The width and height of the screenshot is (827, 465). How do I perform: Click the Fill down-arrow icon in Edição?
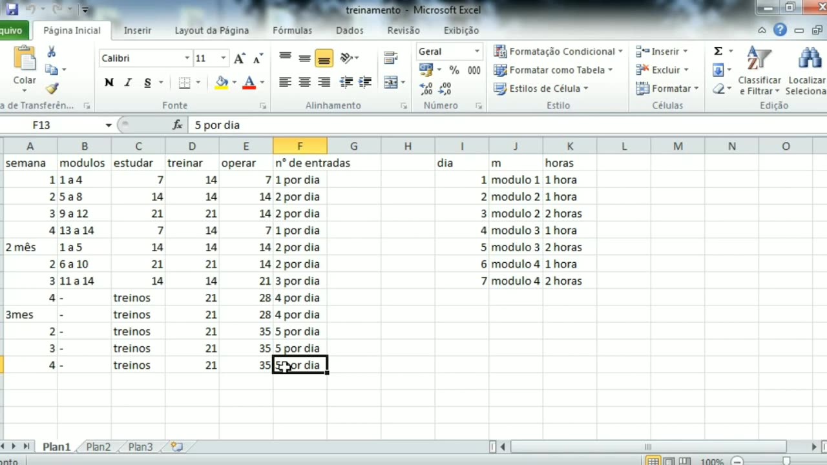click(x=718, y=70)
